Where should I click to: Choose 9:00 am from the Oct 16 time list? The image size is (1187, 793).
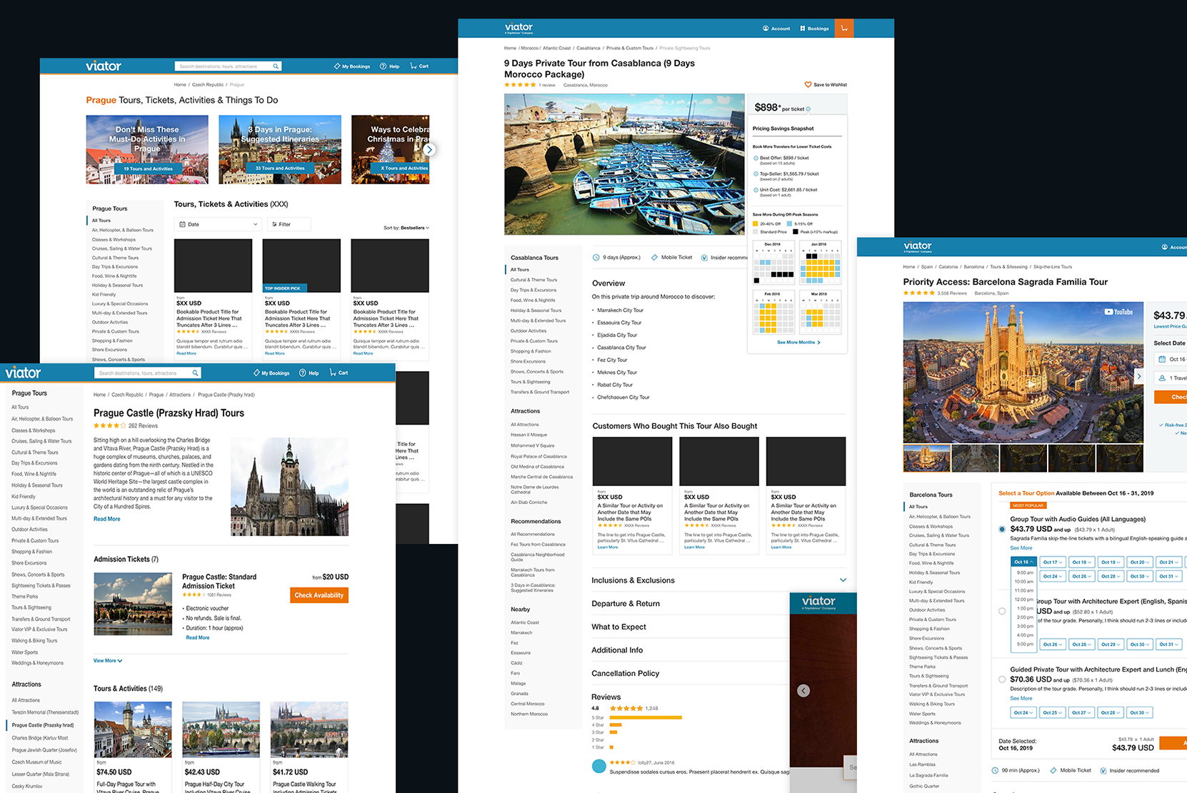coord(1024,572)
